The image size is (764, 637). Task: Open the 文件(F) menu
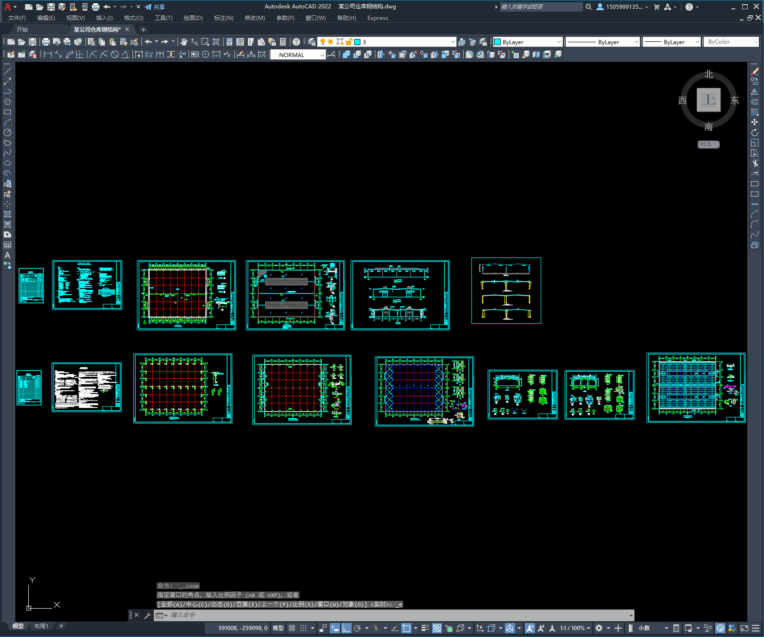point(17,18)
